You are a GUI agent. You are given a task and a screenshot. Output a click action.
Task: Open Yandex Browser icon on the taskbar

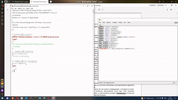[x=22, y=98]
